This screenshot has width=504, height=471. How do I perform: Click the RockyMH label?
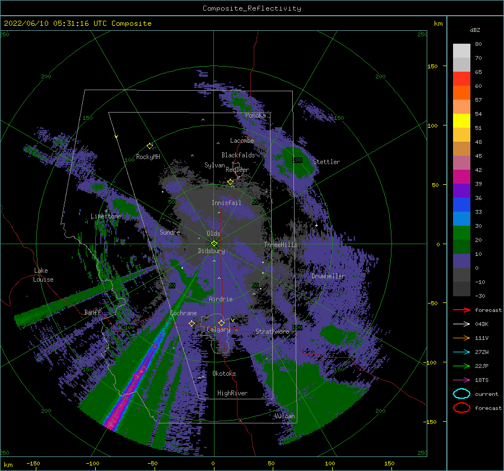[148, 157]
